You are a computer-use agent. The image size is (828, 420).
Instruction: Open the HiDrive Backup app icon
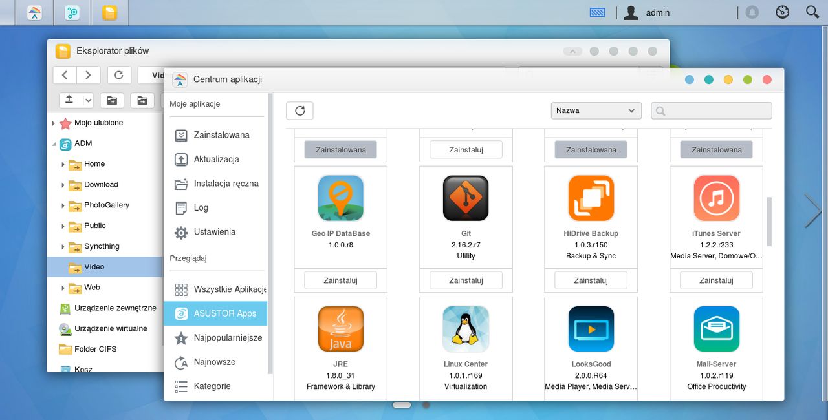[591, 198]
